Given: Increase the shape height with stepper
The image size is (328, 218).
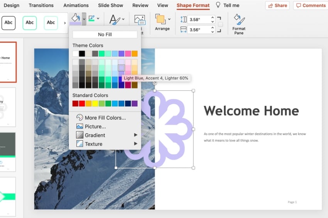Looking at the screenshot, I should point(213,18).
